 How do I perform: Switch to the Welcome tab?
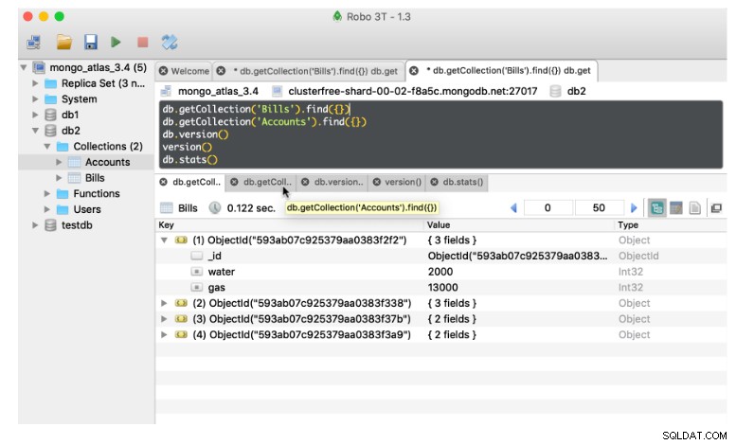(189, 71)
